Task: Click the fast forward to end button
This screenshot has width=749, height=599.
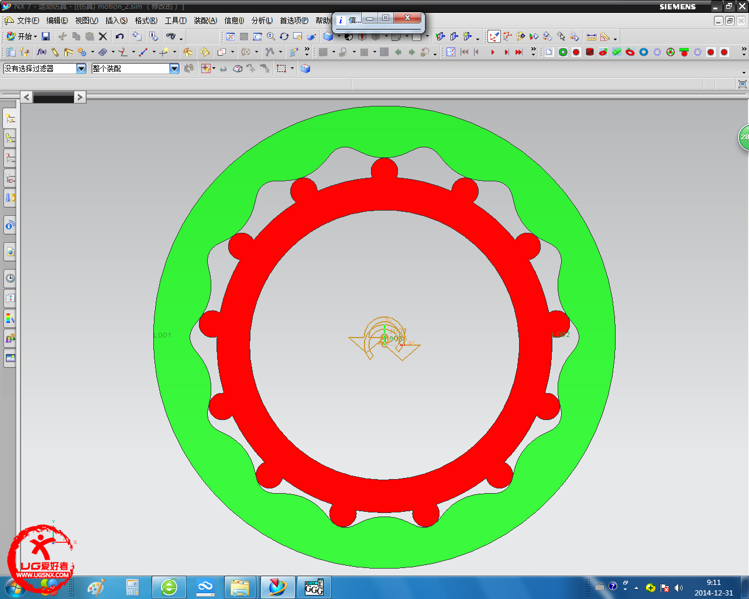Action: pyautogui.click(x=518, y=52)
